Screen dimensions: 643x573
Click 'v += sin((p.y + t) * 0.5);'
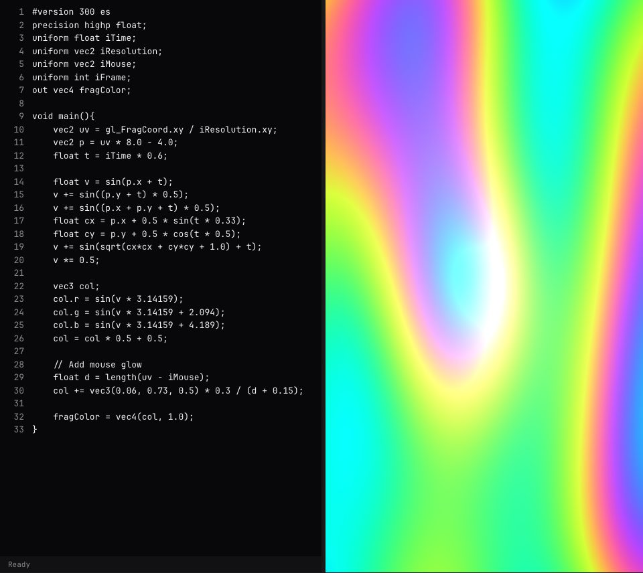[121, 195]
